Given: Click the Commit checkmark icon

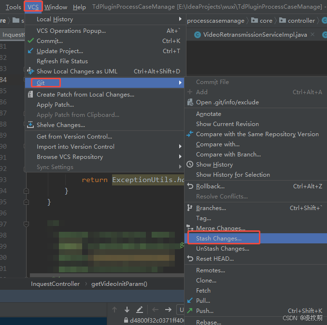Looking at the screenshot, I should point(30,41).
